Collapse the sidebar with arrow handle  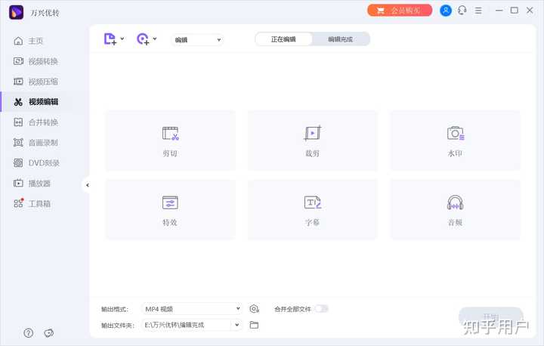click(x=88, y=185)
